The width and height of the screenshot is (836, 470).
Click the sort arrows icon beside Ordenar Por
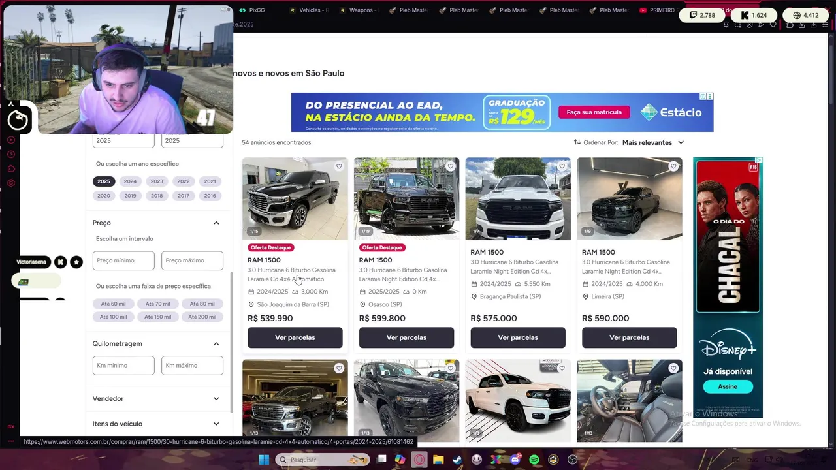[577, 142]
